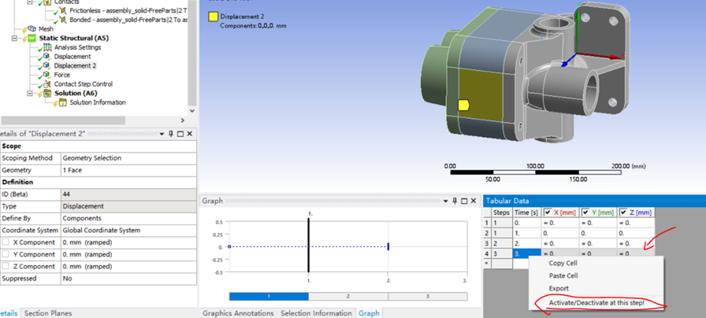Choose Paste Cell from context menu
This screenshot has height=318, width=706.
point(563,276)
